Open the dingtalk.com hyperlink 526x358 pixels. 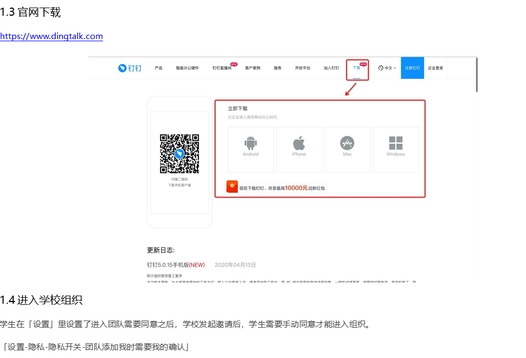click(x=52, y=36)
